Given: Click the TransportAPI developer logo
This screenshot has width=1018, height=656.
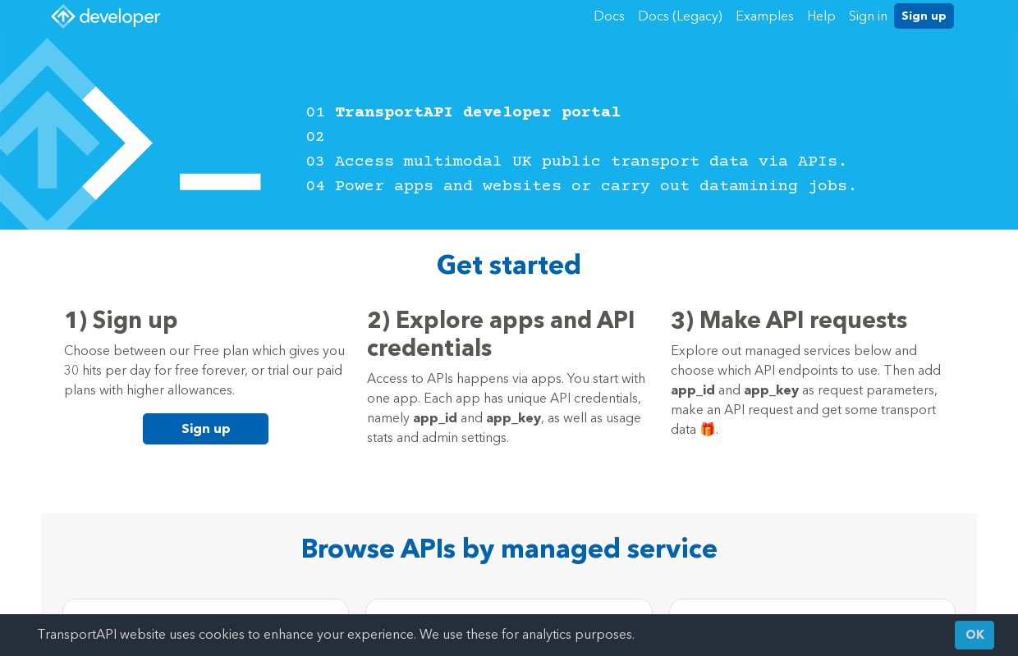Looking at the screenshot, I should [106, 16].
